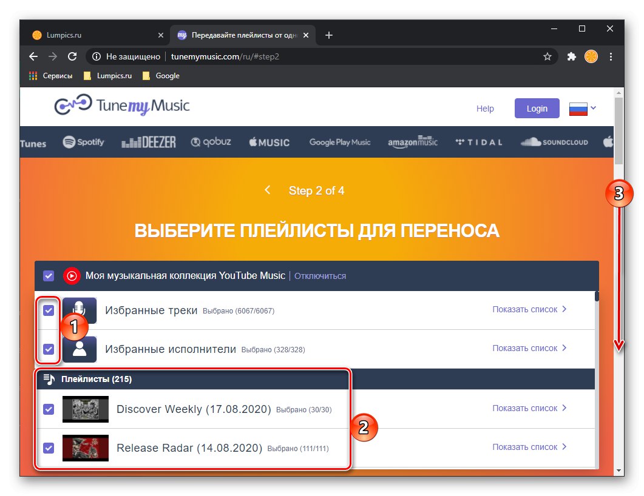
Task: Click Release Radar (14.08.2020) title
Action: pos(189,448)
